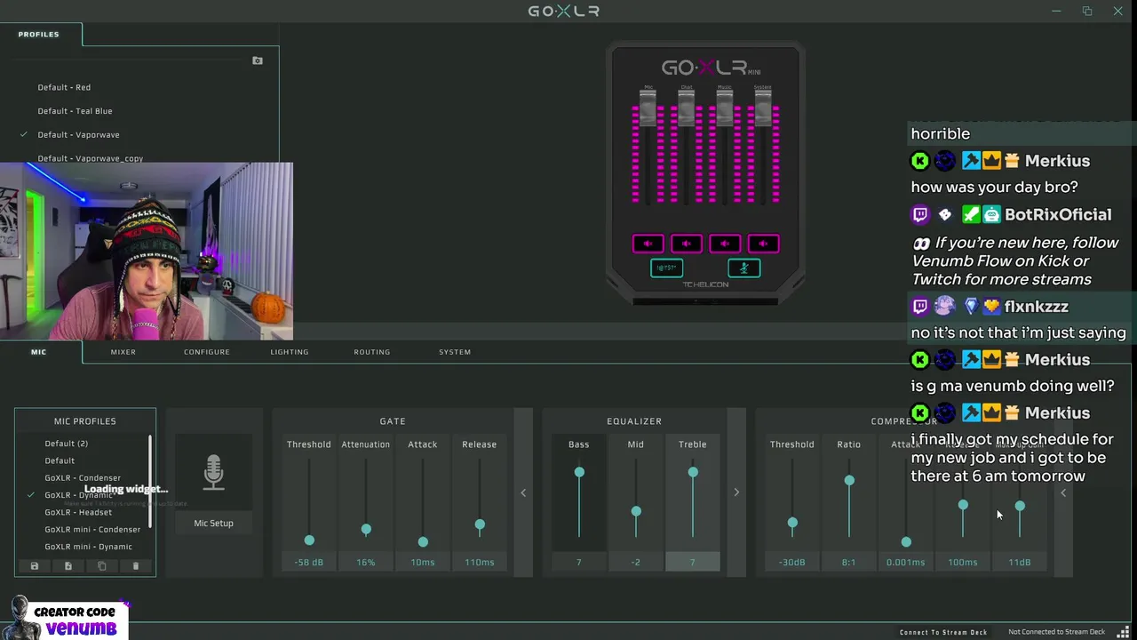Viewport: 1137px width, 640px height.
Task: Click the save-as new mic profile icon
Action: pos(68,566)
